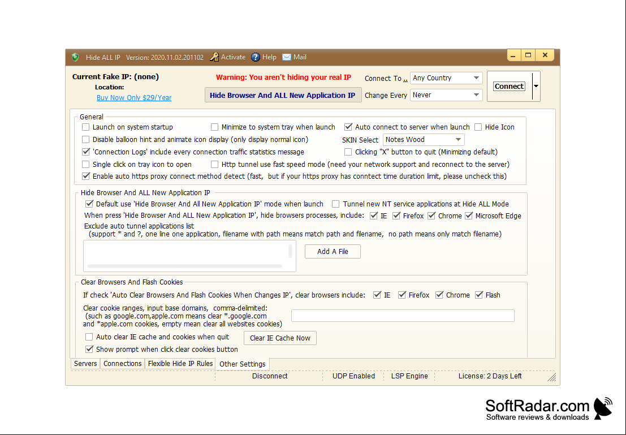Click the red real IP warning text
Image resolution: width=626 pixels, height=435 pixels.
(283, 77)
